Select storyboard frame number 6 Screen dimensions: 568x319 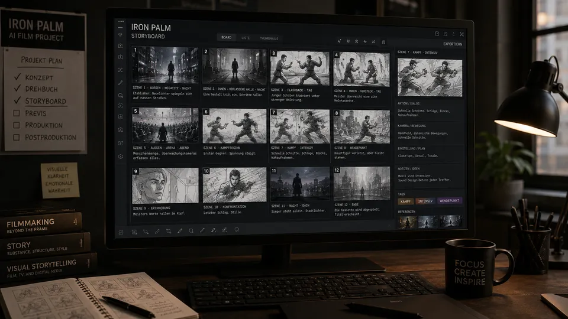(x=234, y=126)
